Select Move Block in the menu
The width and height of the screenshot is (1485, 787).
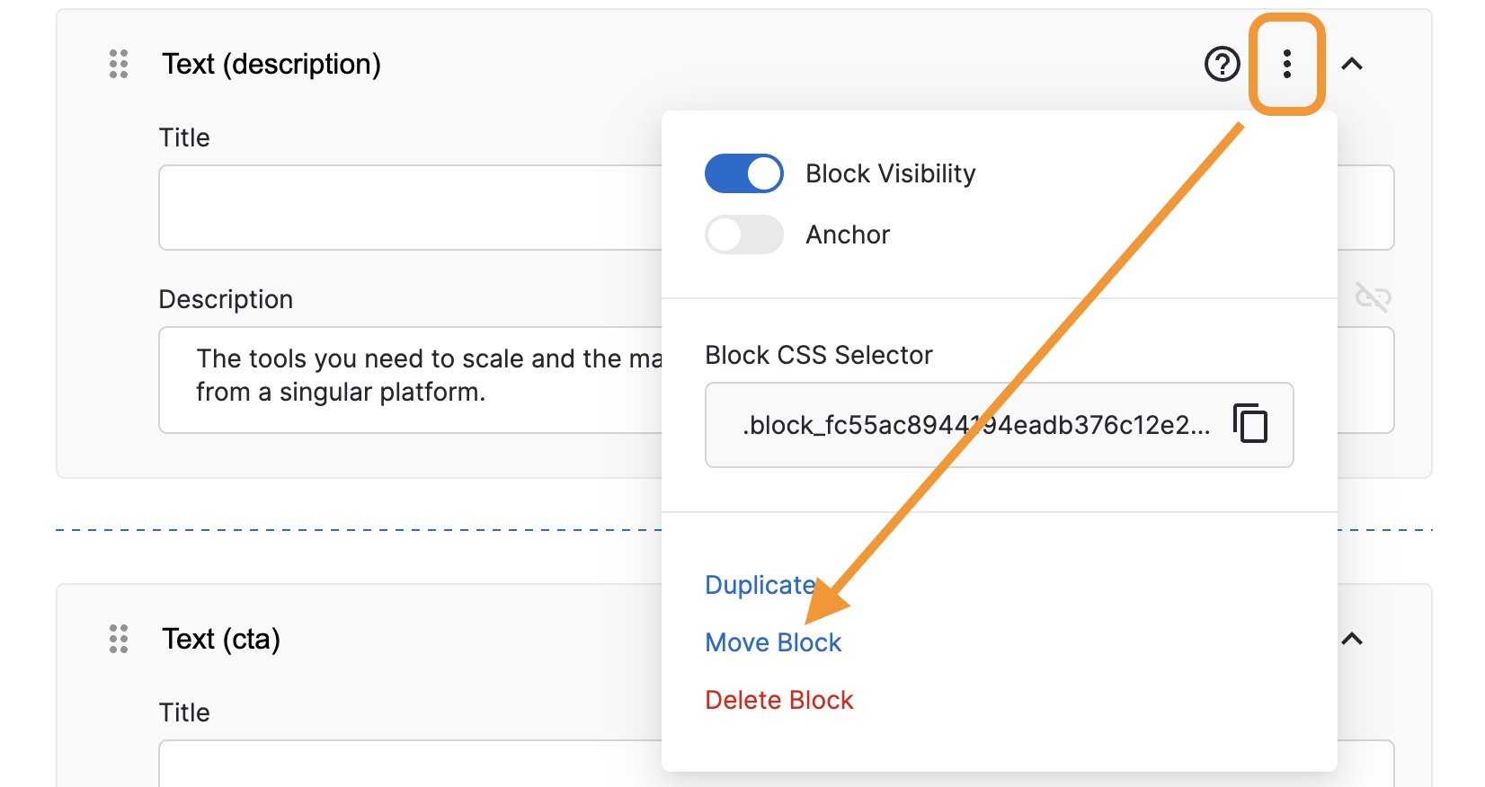click(x=773, y=642)
